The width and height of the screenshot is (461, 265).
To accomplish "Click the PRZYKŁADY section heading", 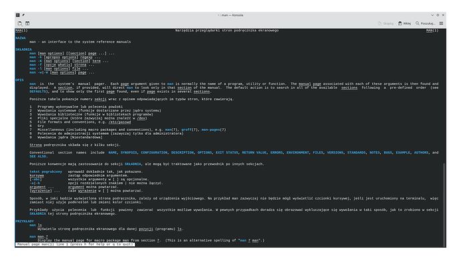I will [25, 221].
